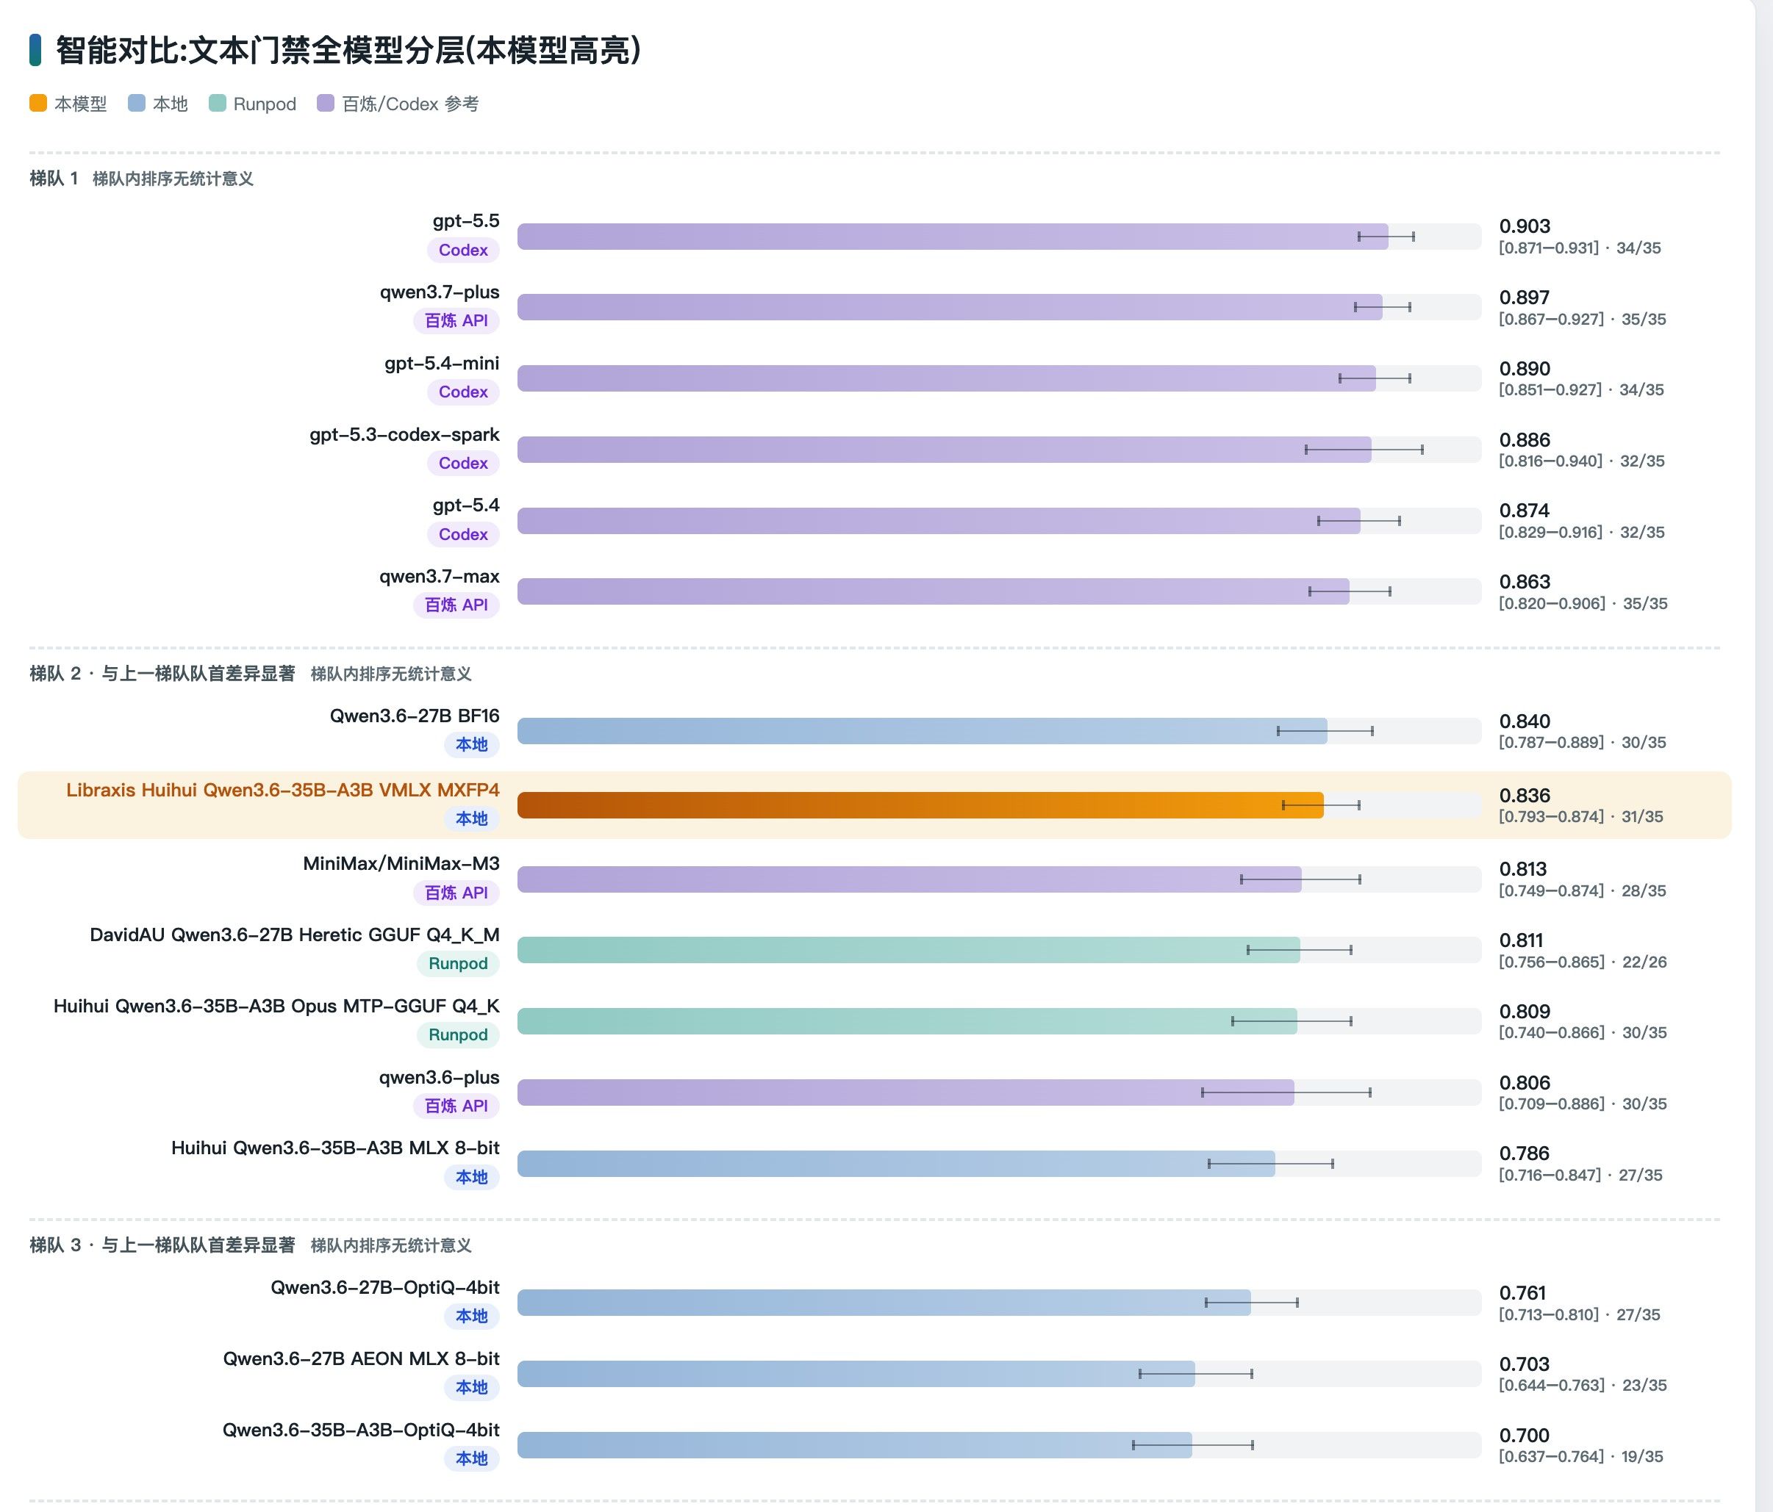Select the qwen3.7-max model name

click(x=440, y=577)
